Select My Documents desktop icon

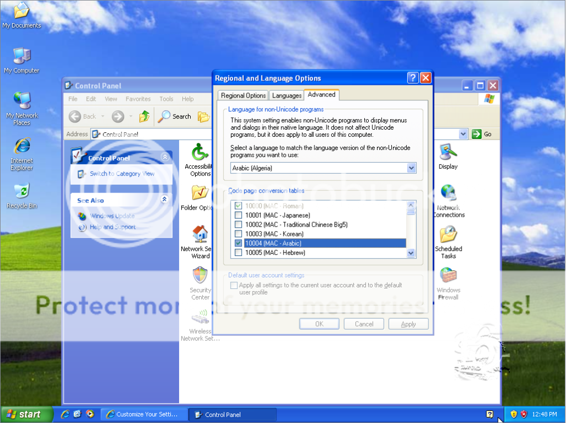click(x=22, y=15)
